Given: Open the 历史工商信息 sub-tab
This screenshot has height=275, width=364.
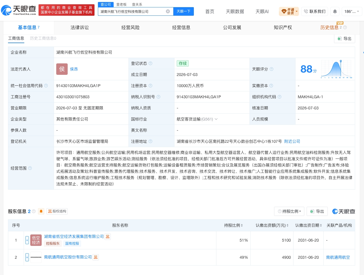Looking at the screenshot, I should point(43,38).
